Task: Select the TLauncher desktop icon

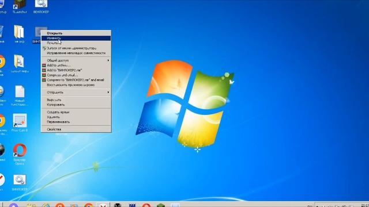Action: [20, 6]
